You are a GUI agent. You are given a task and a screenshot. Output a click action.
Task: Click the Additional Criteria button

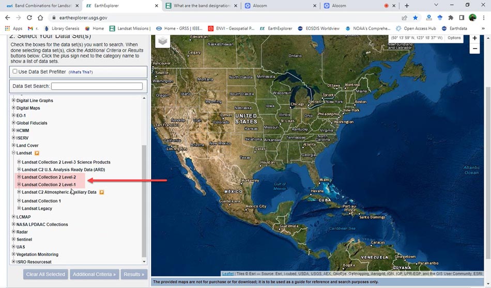click(94, 274)
